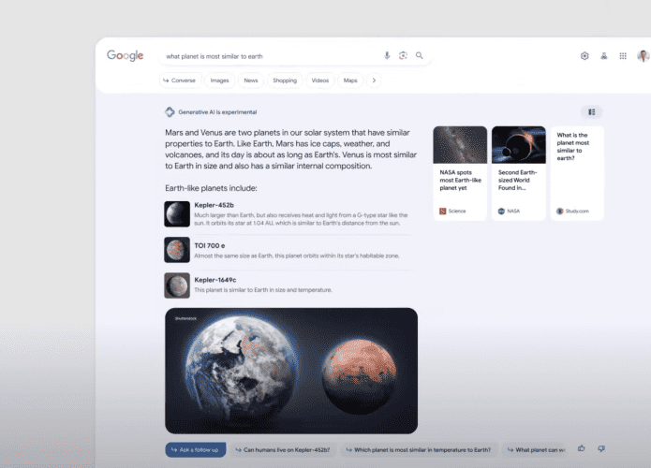Open the settings gear icon
651x468 pixels.
(584, 56)
